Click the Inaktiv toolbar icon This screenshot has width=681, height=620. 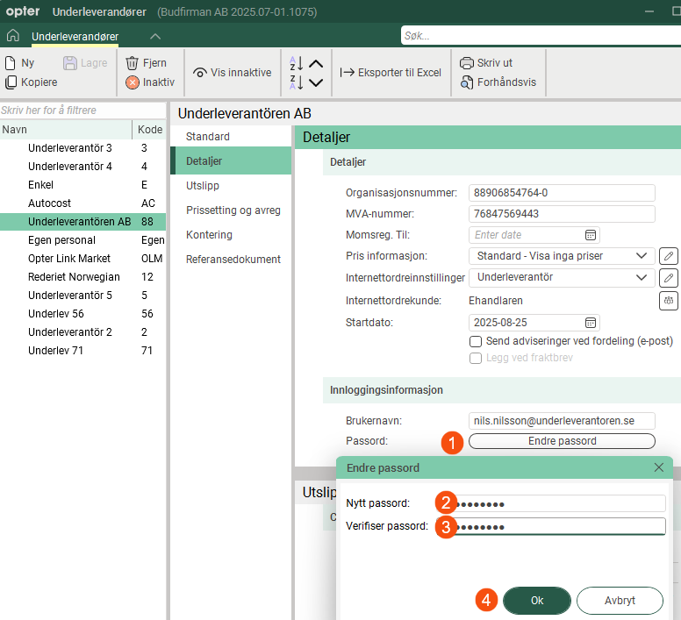[133, 82]
